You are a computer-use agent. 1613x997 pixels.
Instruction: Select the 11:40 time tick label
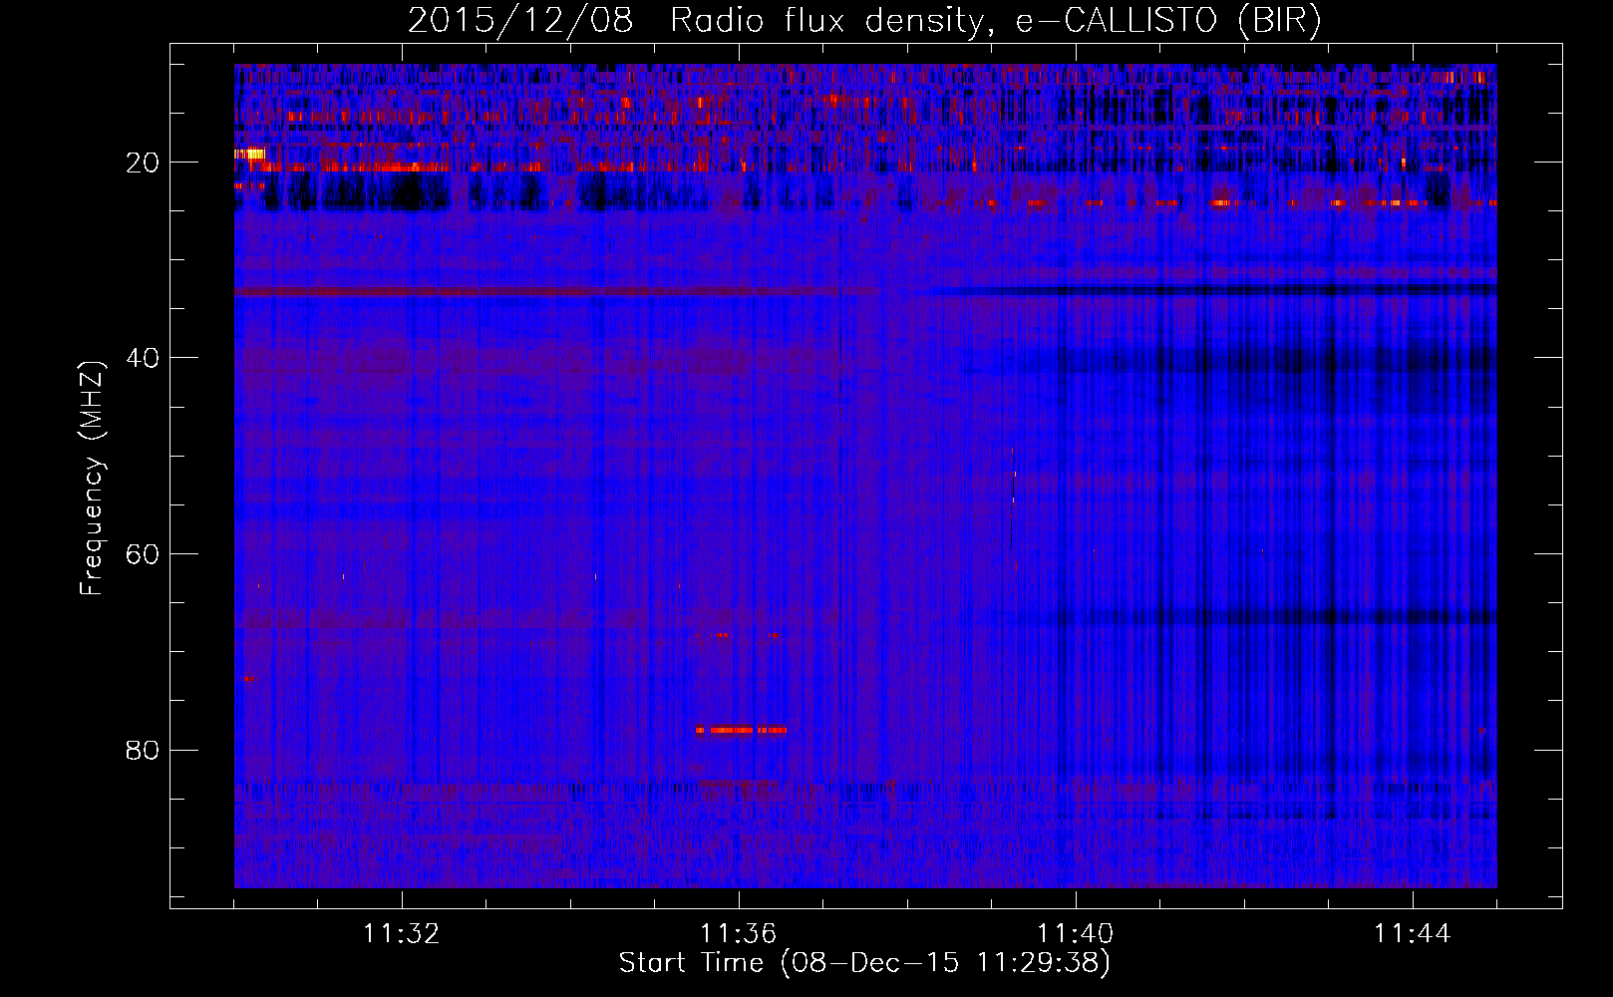pos(1076,934)
